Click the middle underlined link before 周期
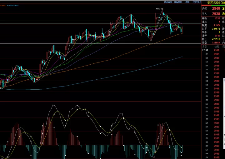Screen dimensions: 225x159 pyautogui.click(x=178, y=2)
